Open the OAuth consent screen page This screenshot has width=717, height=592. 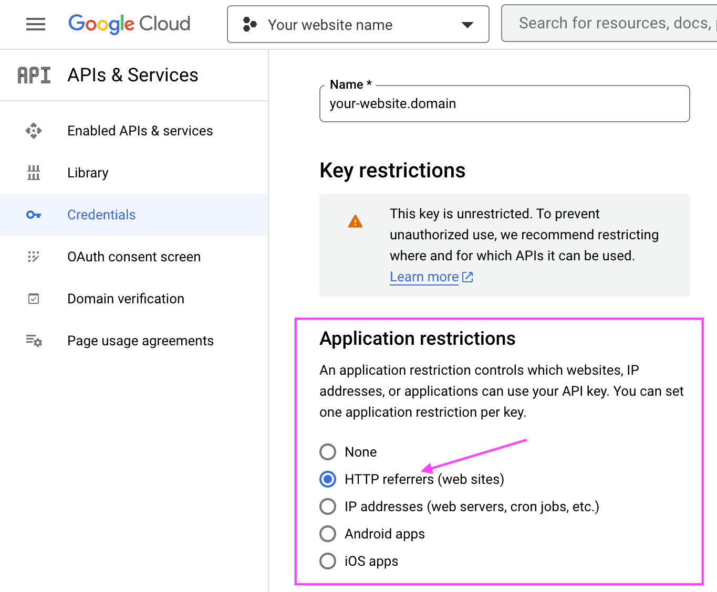[x=134, y=257]
